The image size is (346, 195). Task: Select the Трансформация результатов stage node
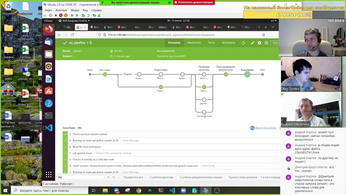tap(226, 74)
